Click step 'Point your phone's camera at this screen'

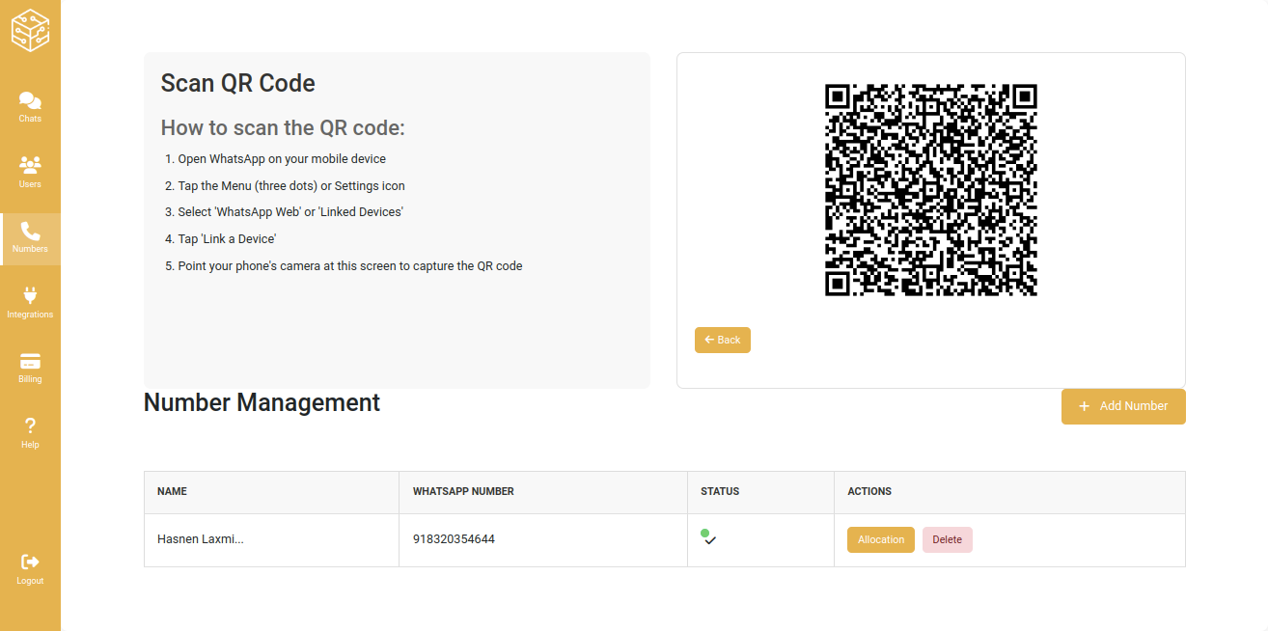pos(350,266)
